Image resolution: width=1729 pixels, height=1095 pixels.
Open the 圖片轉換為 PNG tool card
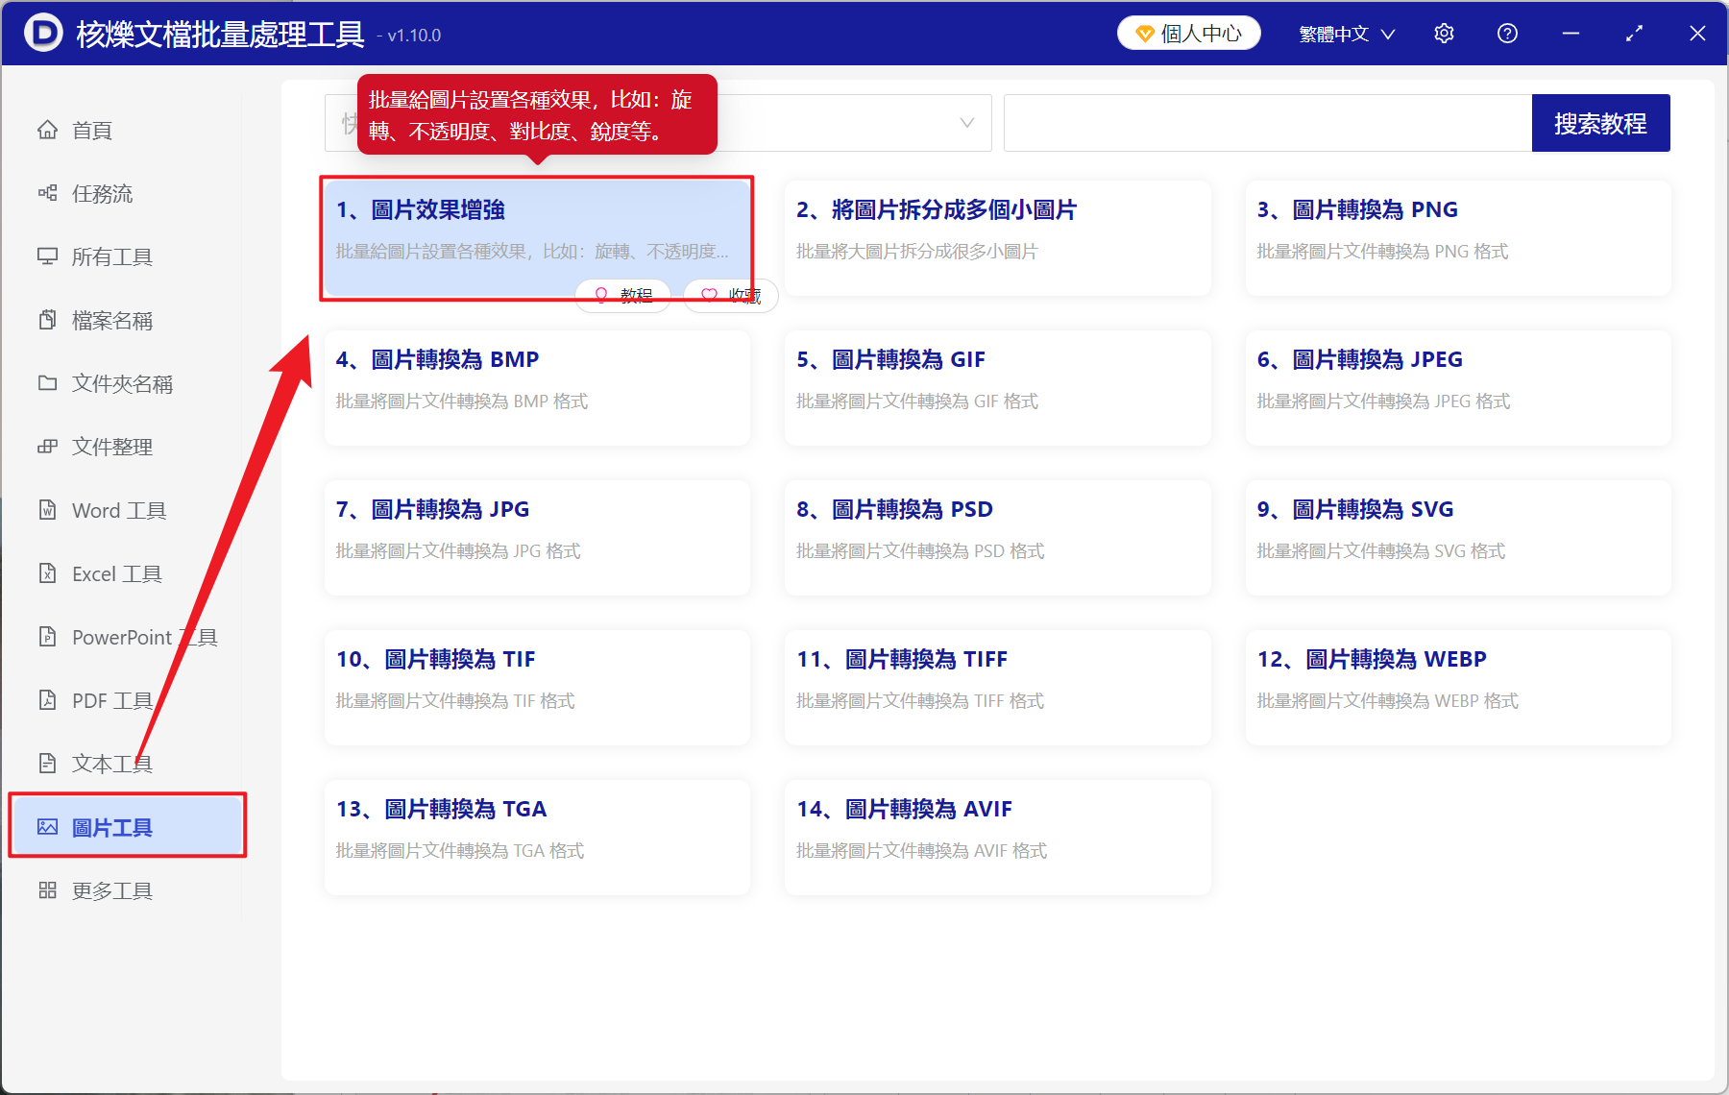(x=1456, y=238)
